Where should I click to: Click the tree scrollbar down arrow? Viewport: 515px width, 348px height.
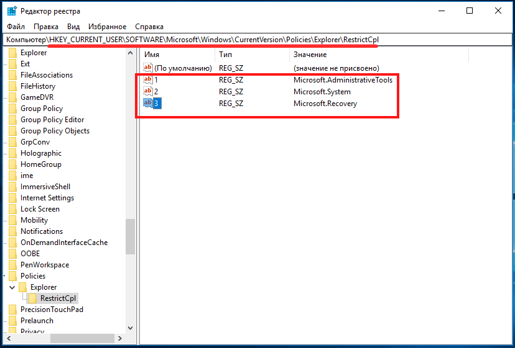[131, 328]
